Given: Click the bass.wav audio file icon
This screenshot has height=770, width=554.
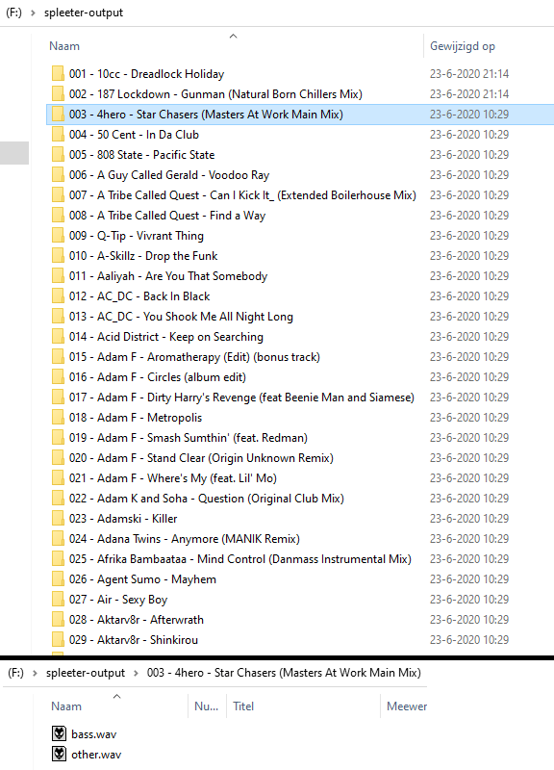Looking at the screenshot, I should [x=59, y=733].
